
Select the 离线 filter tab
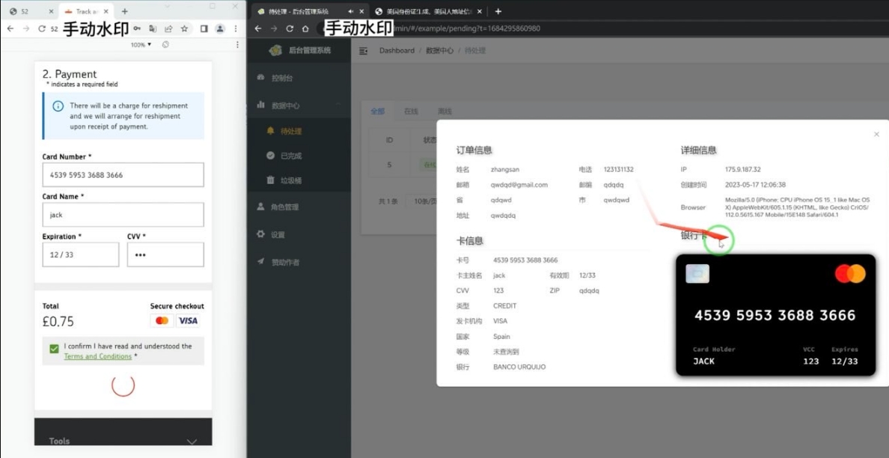(x=444, y=111)
